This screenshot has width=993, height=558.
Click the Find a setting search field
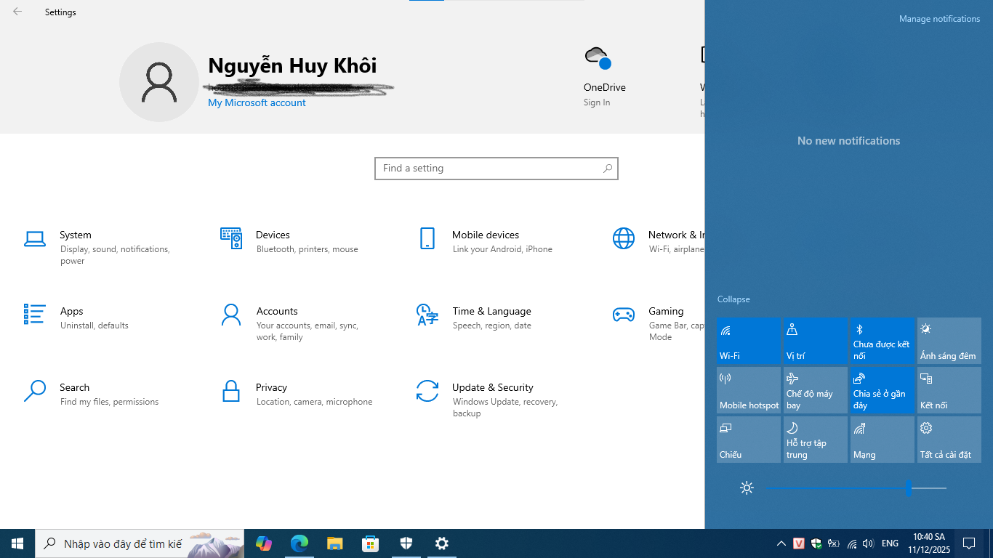point(496,168)
